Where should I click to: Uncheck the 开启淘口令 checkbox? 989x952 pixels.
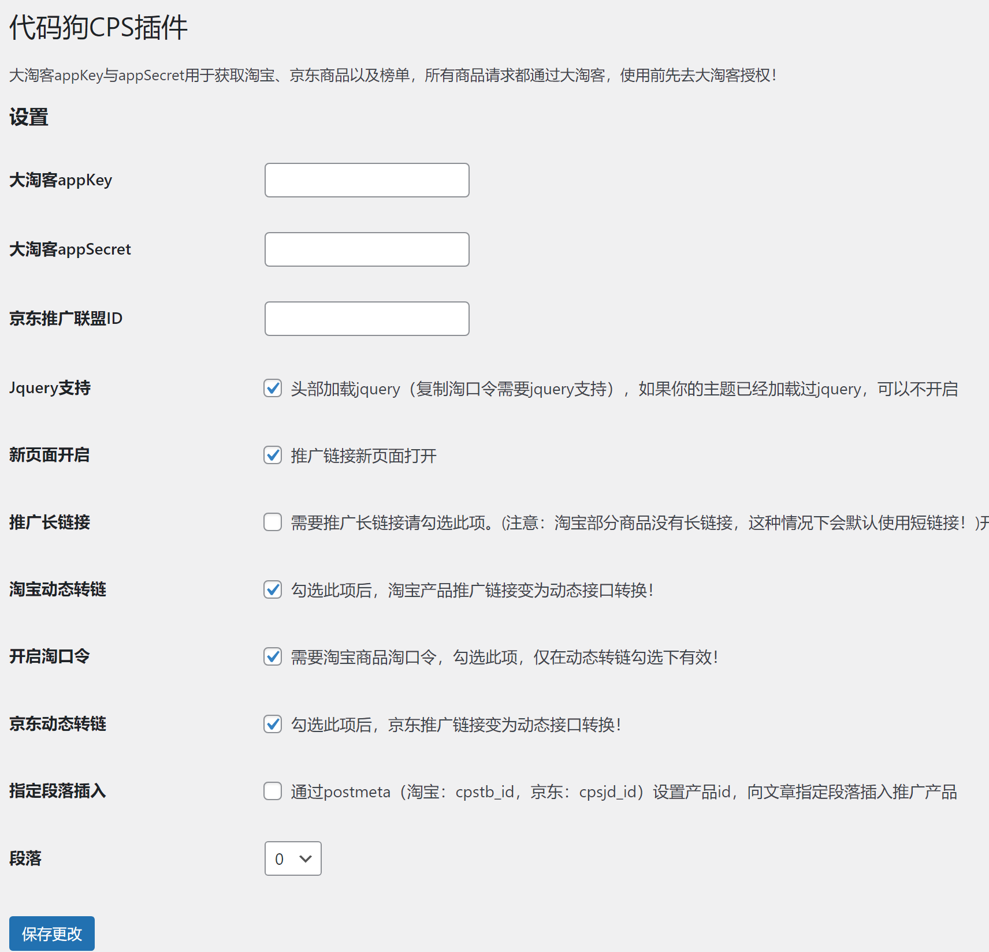point(273,657)
